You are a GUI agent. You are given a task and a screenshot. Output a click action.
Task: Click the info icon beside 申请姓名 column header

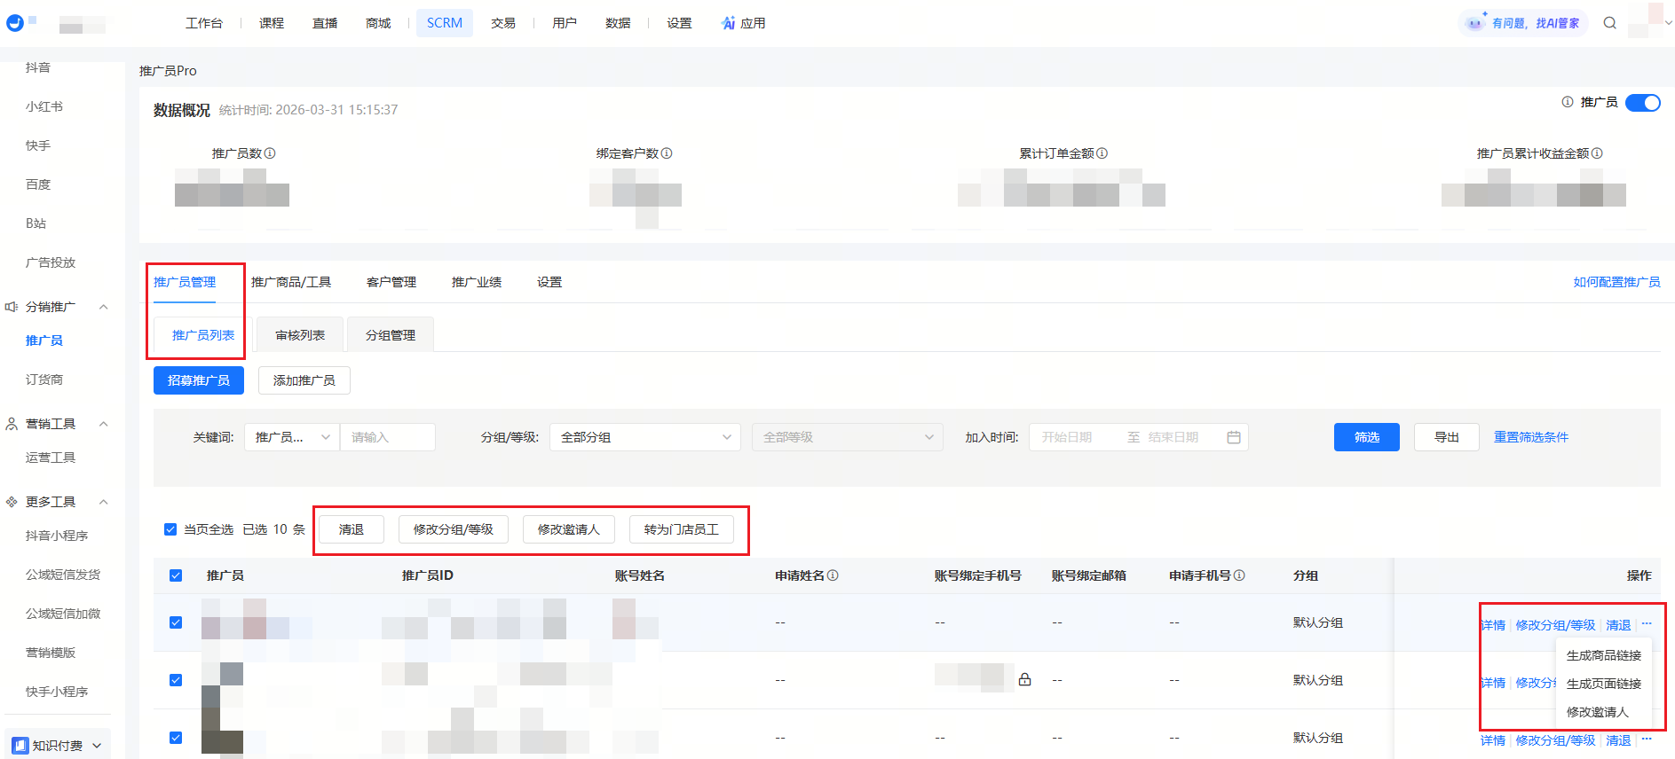pyautogui.click(x=833, y=575)
